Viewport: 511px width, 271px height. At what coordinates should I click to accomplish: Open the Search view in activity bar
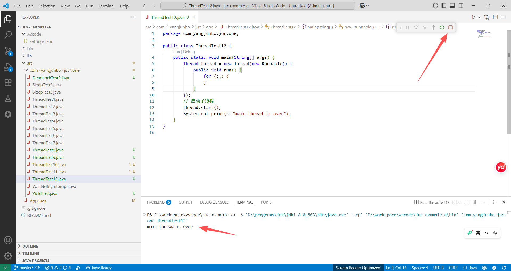coord(8,35)
